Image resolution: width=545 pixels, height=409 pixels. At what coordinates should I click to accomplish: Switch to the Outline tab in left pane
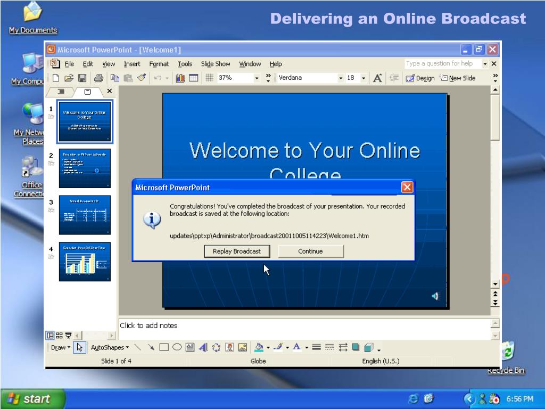click(x=61, y=92)
